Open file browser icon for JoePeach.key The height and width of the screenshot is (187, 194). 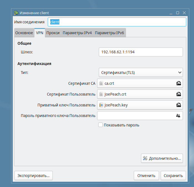[179, 105]
